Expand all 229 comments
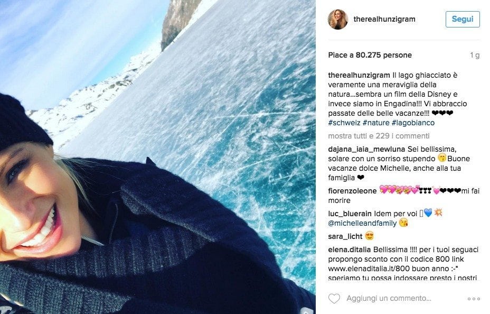This screenshot has height=314, width=490. [379, 136]
